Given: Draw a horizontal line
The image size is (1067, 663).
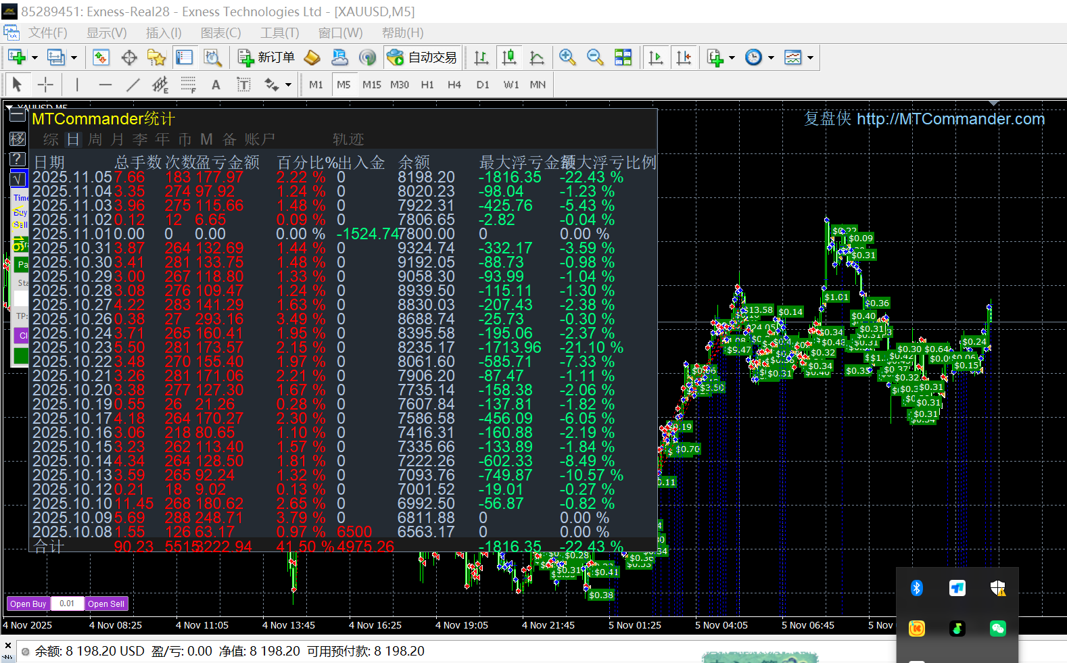Looking at the screenshot, I should pos(105,84).
